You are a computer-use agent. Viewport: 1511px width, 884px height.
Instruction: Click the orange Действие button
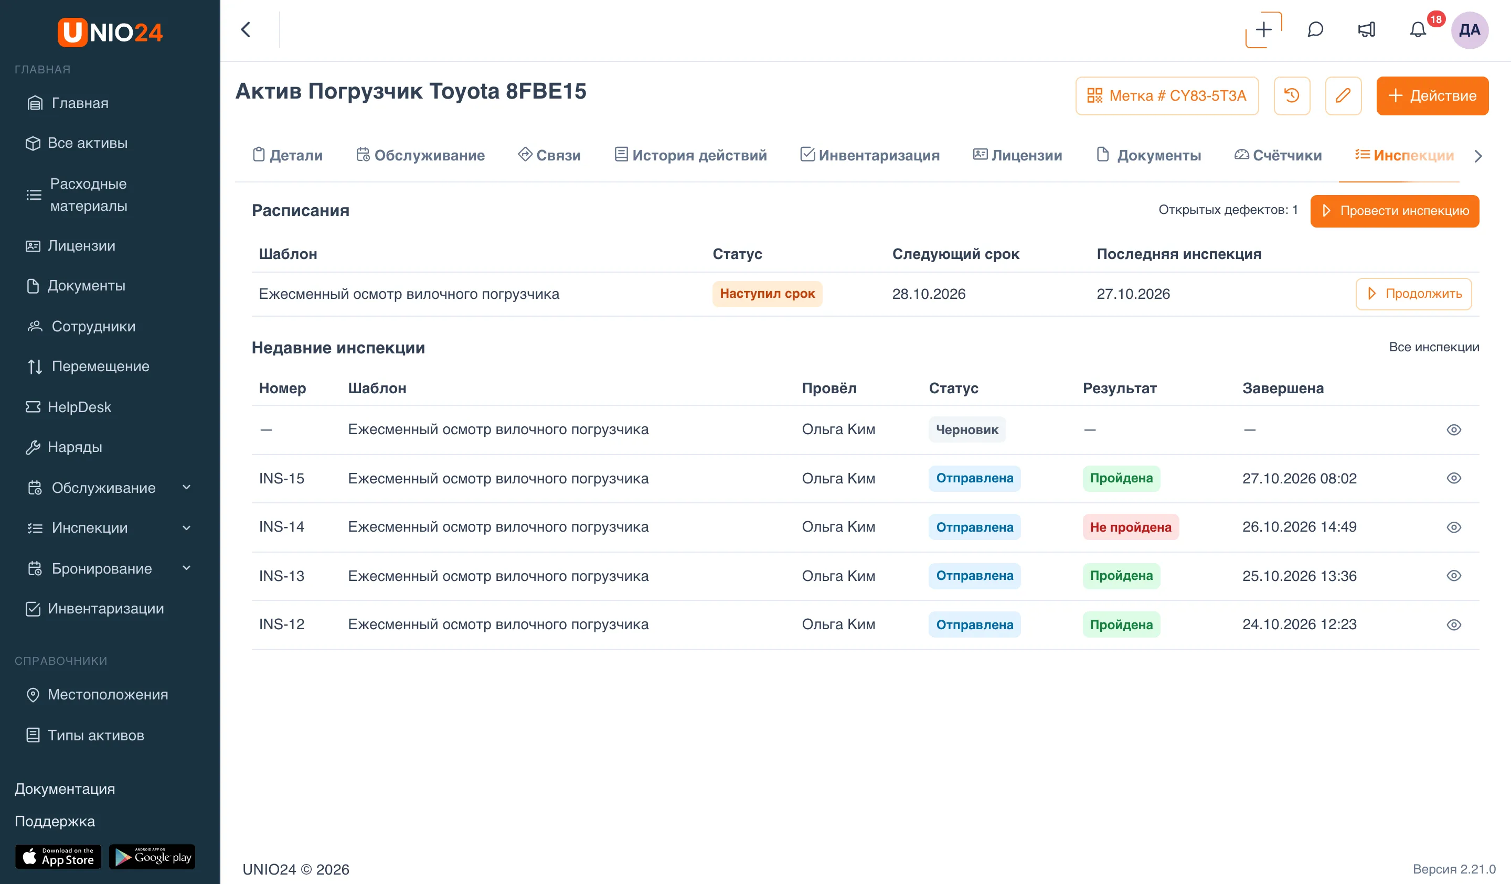1432,95
